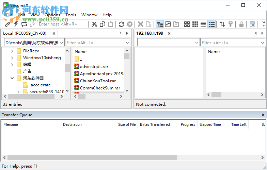Click the Reconnect loop icon
Image resolution: width=267 pixels, height=170 pixels.
point(24,24)
